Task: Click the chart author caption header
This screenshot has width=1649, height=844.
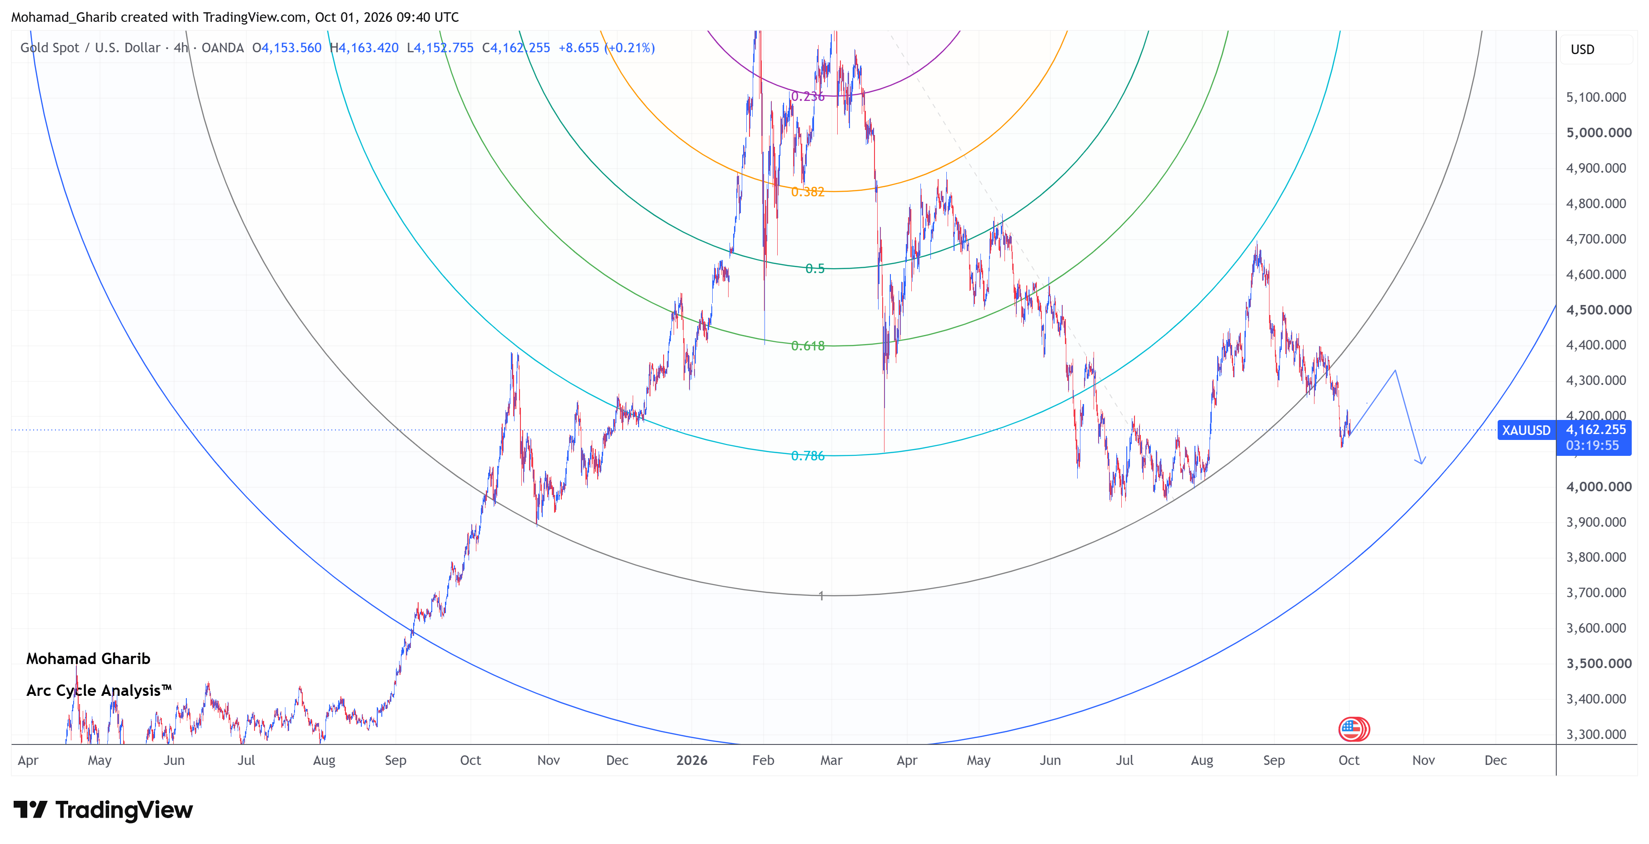Action: coord(235,17)
